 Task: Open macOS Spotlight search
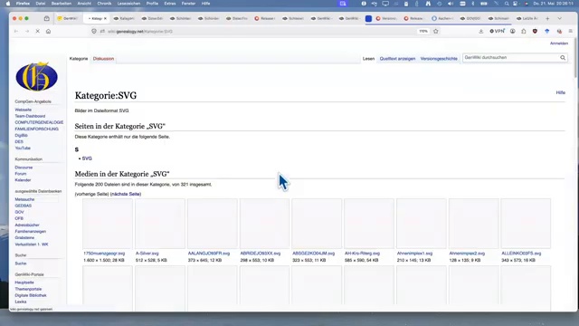(507, 4)
